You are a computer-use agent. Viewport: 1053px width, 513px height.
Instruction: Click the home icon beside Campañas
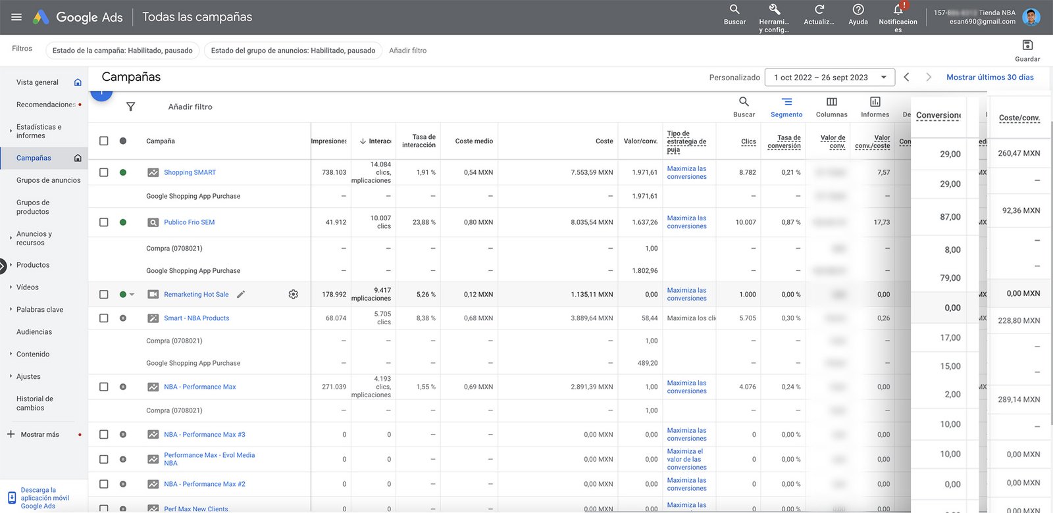[78, 158]
